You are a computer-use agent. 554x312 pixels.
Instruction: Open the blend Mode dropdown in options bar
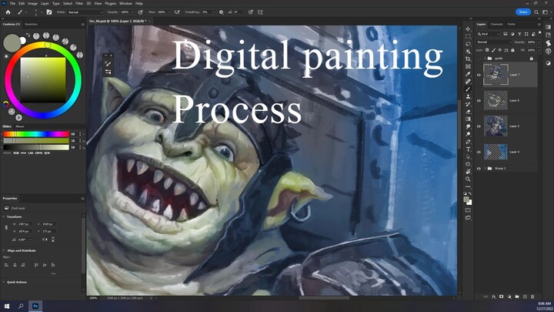85,12
